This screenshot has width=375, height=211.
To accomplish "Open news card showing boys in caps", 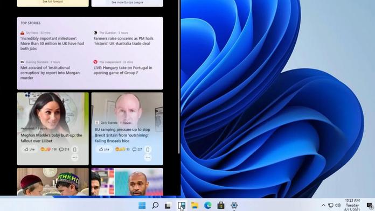I will [53, 182].
